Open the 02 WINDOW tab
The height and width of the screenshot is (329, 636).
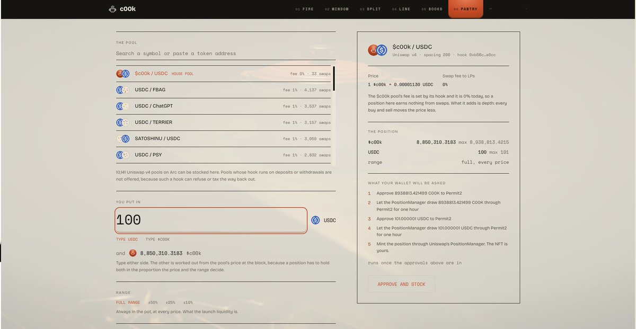click(x=337, y=9)
